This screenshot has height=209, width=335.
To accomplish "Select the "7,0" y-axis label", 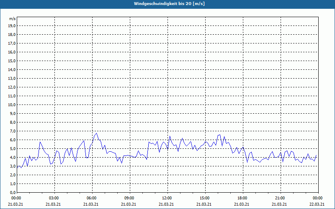I will pos(13,131).
